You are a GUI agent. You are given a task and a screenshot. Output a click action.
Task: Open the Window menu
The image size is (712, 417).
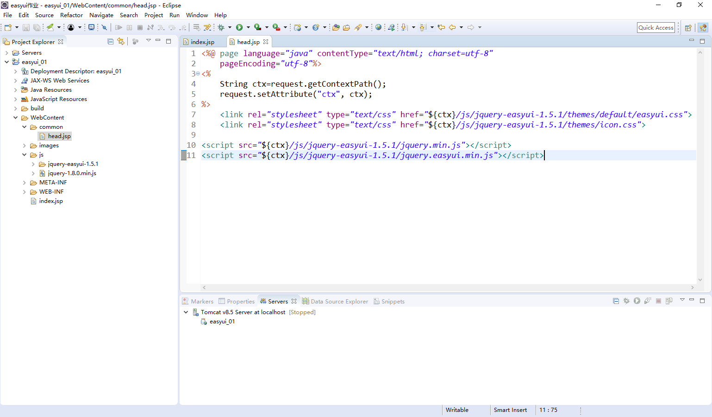pyautogui.click(x=197, y=15)
